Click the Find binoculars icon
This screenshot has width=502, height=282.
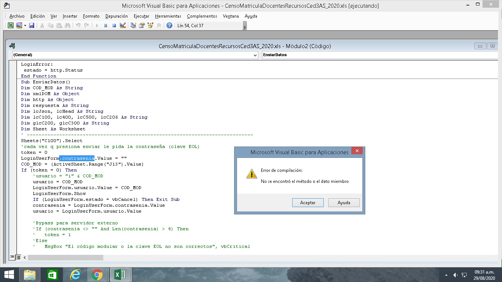pyautogui.click(x=67, y=25)
